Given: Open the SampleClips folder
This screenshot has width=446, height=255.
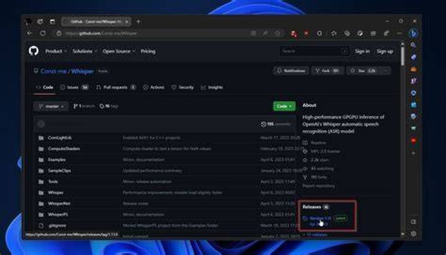Looking at the screenshot, I should pyautogui.click(x=59, y=171).
